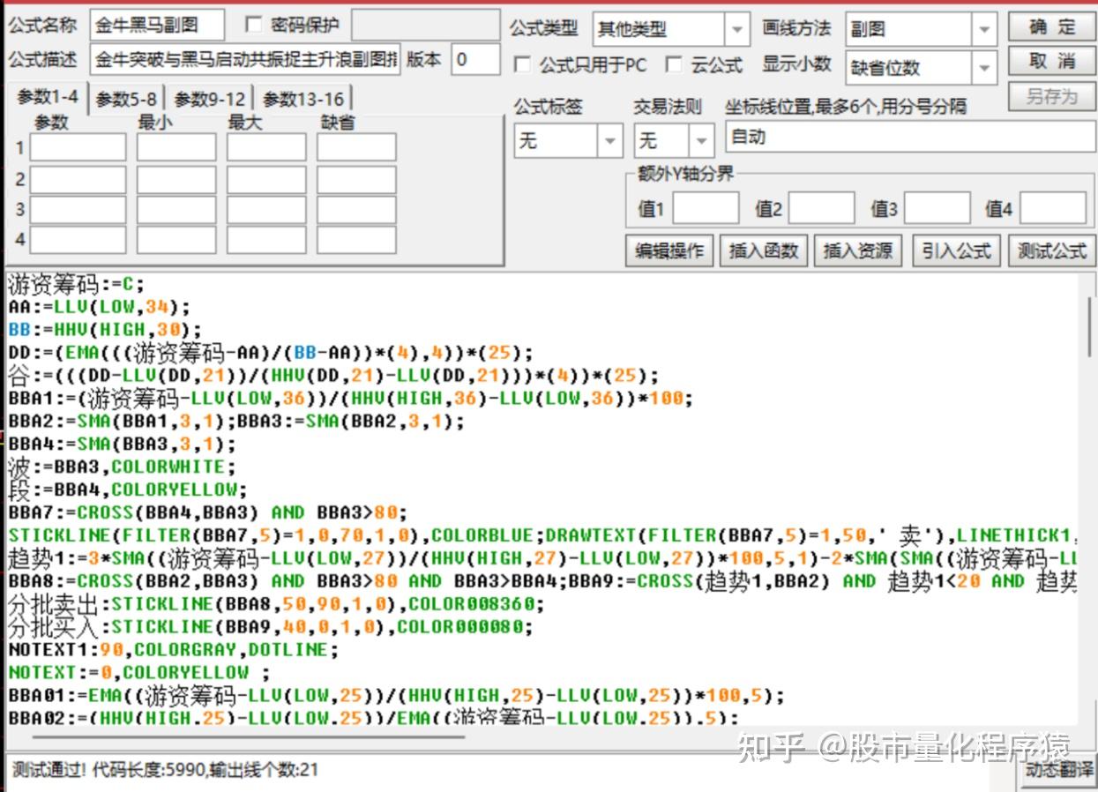
Task: Click 插入资源 to insert a resource
Action: (x=857, y=250)
